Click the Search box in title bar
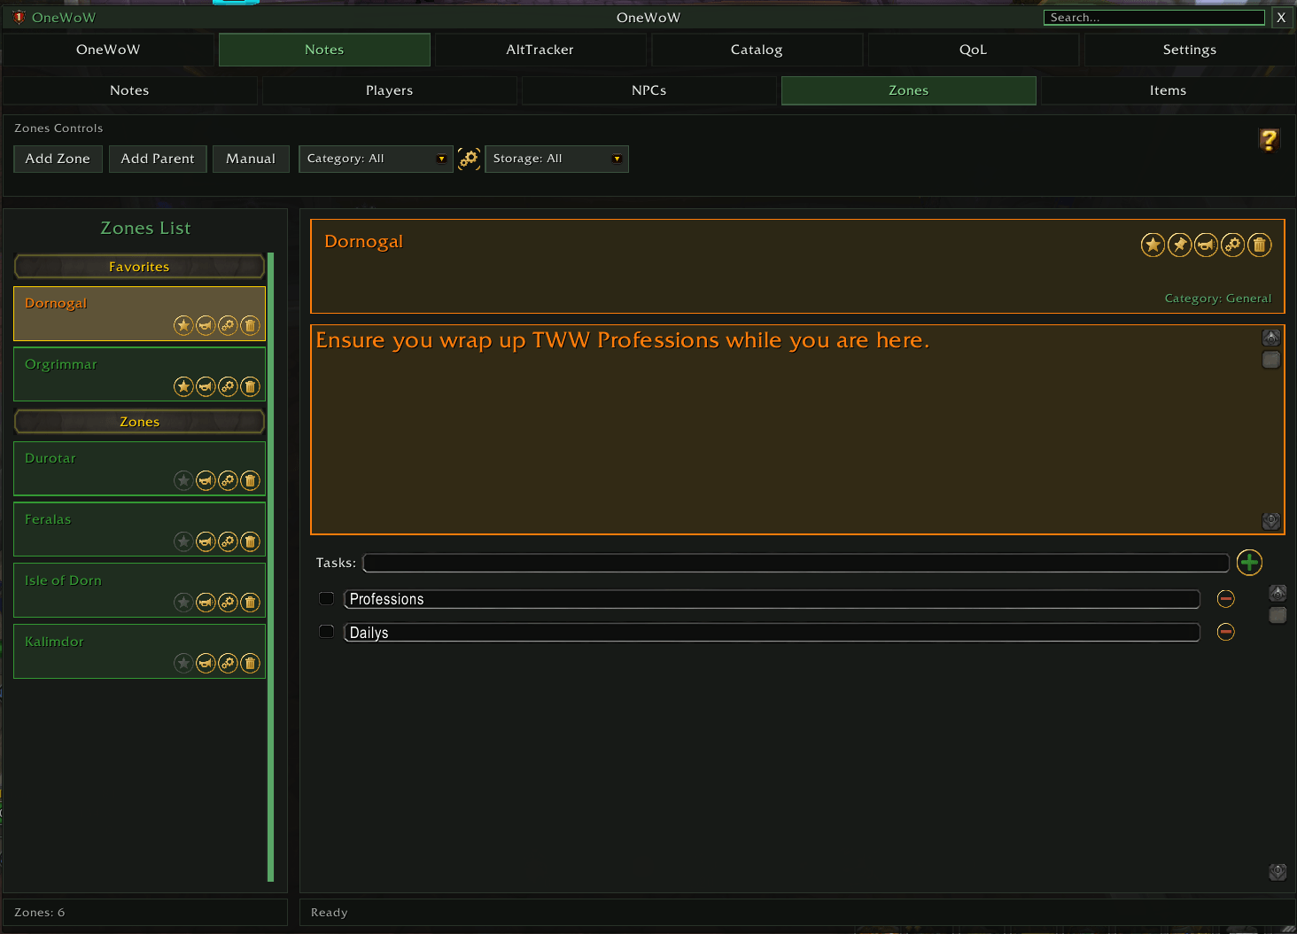The image size is (1297, 934). pyautogui.click(x=1154, y=18)
